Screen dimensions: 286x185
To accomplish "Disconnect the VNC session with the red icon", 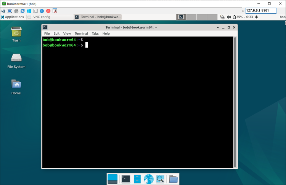I will pos(48,11).
